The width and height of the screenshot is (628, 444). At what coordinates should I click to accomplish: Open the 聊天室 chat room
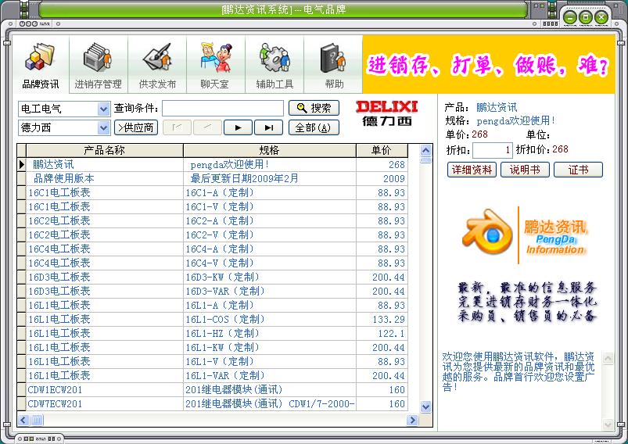(216, 66)
